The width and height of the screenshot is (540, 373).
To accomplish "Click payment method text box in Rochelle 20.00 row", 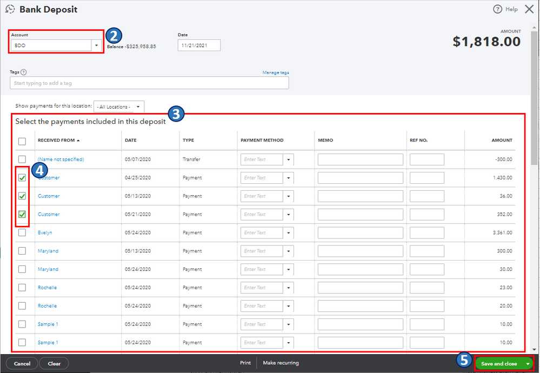I will click(262, 306).
